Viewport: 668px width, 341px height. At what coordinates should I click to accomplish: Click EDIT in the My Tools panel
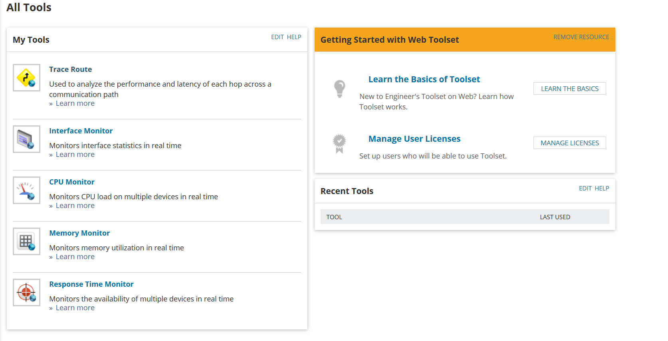pos(277,37)
